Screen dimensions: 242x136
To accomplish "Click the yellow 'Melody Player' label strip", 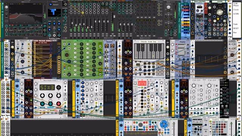I will pyautogui.click(x=173, y=99).
